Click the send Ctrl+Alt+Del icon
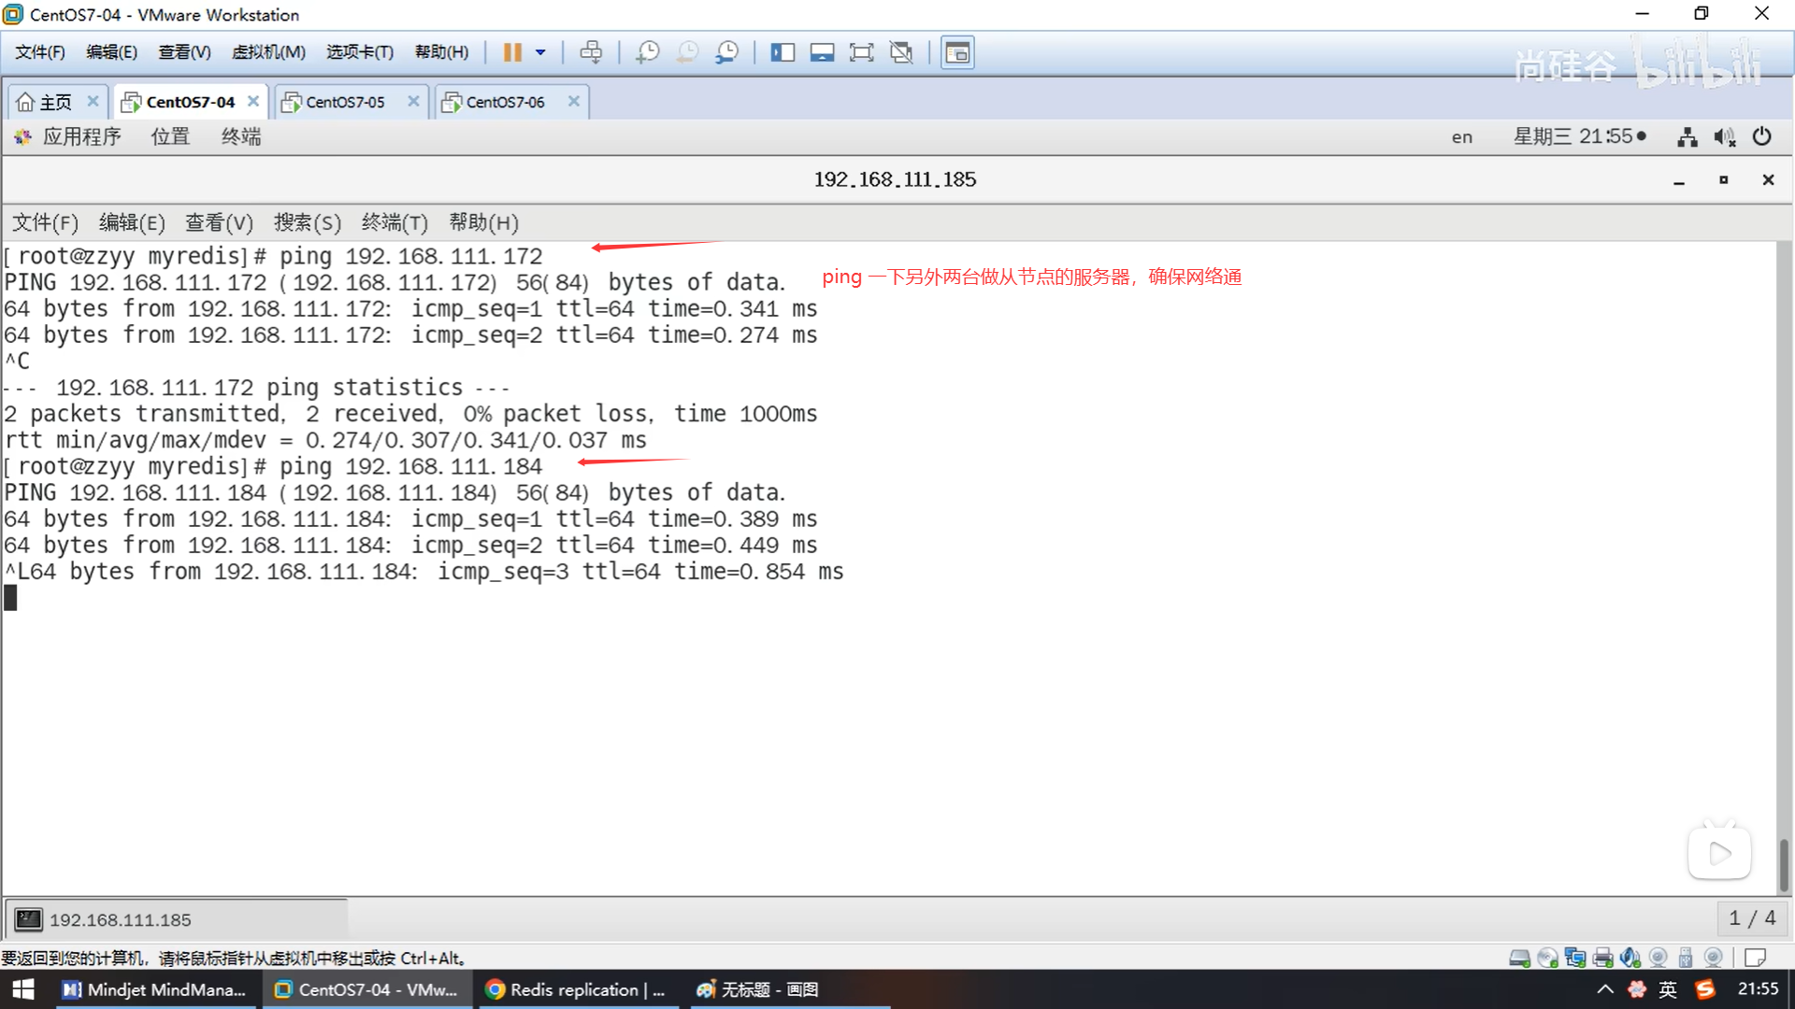Image resolution: width=1795 pixels, height=1009 pixels. (x=591, y=52)
